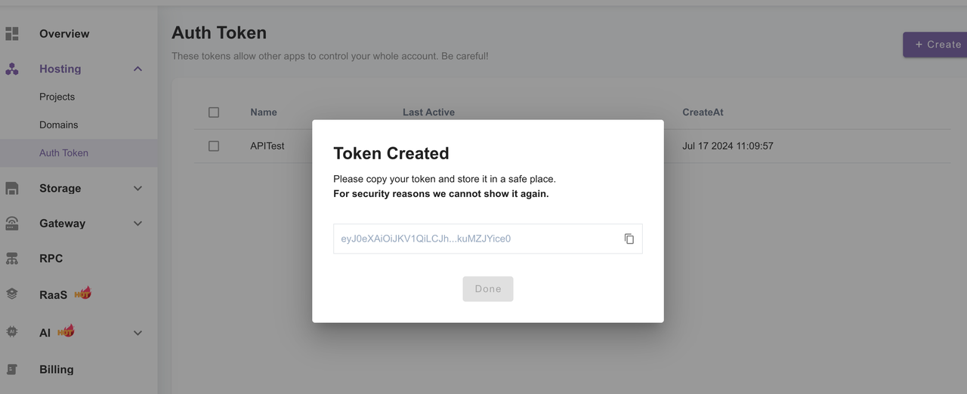
Task: Click the Gateway sidebar icon
Action: pyautogui.click(x=12, y=223)
